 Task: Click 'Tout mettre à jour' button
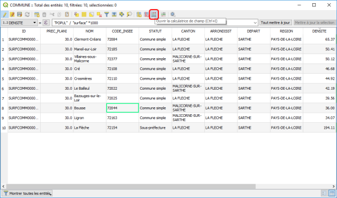(275, 22)
